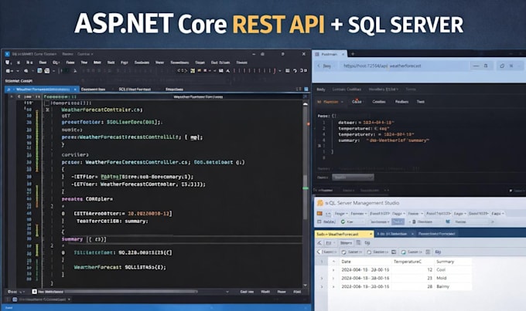Select the active blue WeatherForecast editor tab
This screenshot has height=311, width=526.
(43, 90)
